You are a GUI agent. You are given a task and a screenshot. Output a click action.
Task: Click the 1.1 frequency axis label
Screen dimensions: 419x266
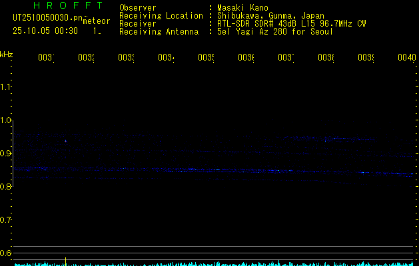tap(5, 86)
